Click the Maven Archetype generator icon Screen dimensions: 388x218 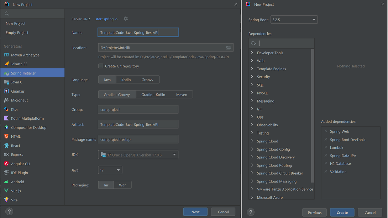click(6, 55)
